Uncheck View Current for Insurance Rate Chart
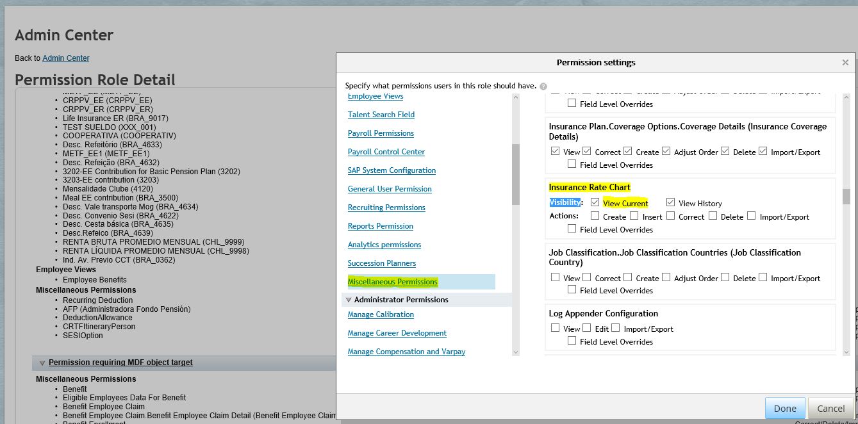 click(x=595, y=202)
